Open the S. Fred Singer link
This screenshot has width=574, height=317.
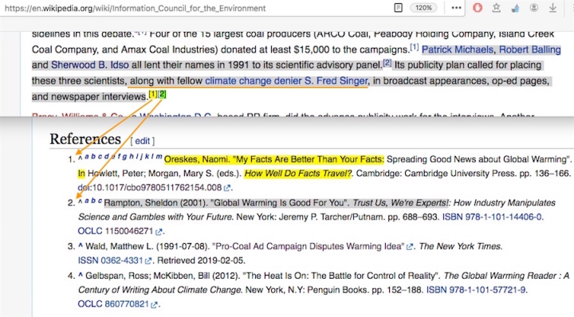pos(336,80)
